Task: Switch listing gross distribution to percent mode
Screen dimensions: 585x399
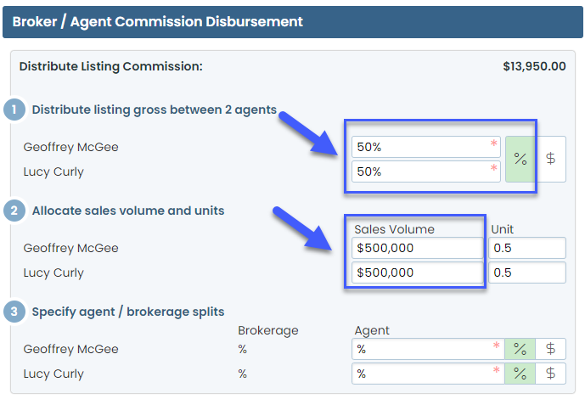Action: pos(520,160)
